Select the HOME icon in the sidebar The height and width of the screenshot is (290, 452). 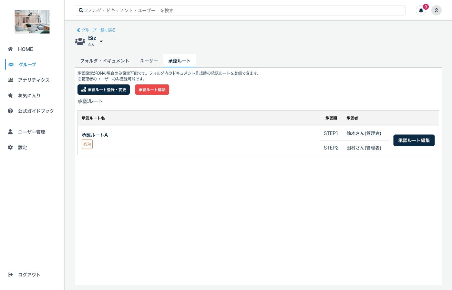point(10,49)
